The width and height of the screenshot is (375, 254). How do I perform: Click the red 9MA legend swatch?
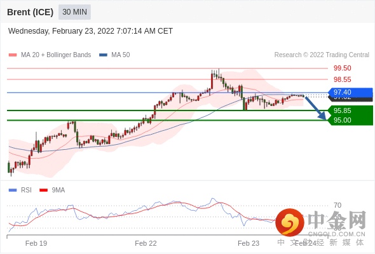coord(43,190)
